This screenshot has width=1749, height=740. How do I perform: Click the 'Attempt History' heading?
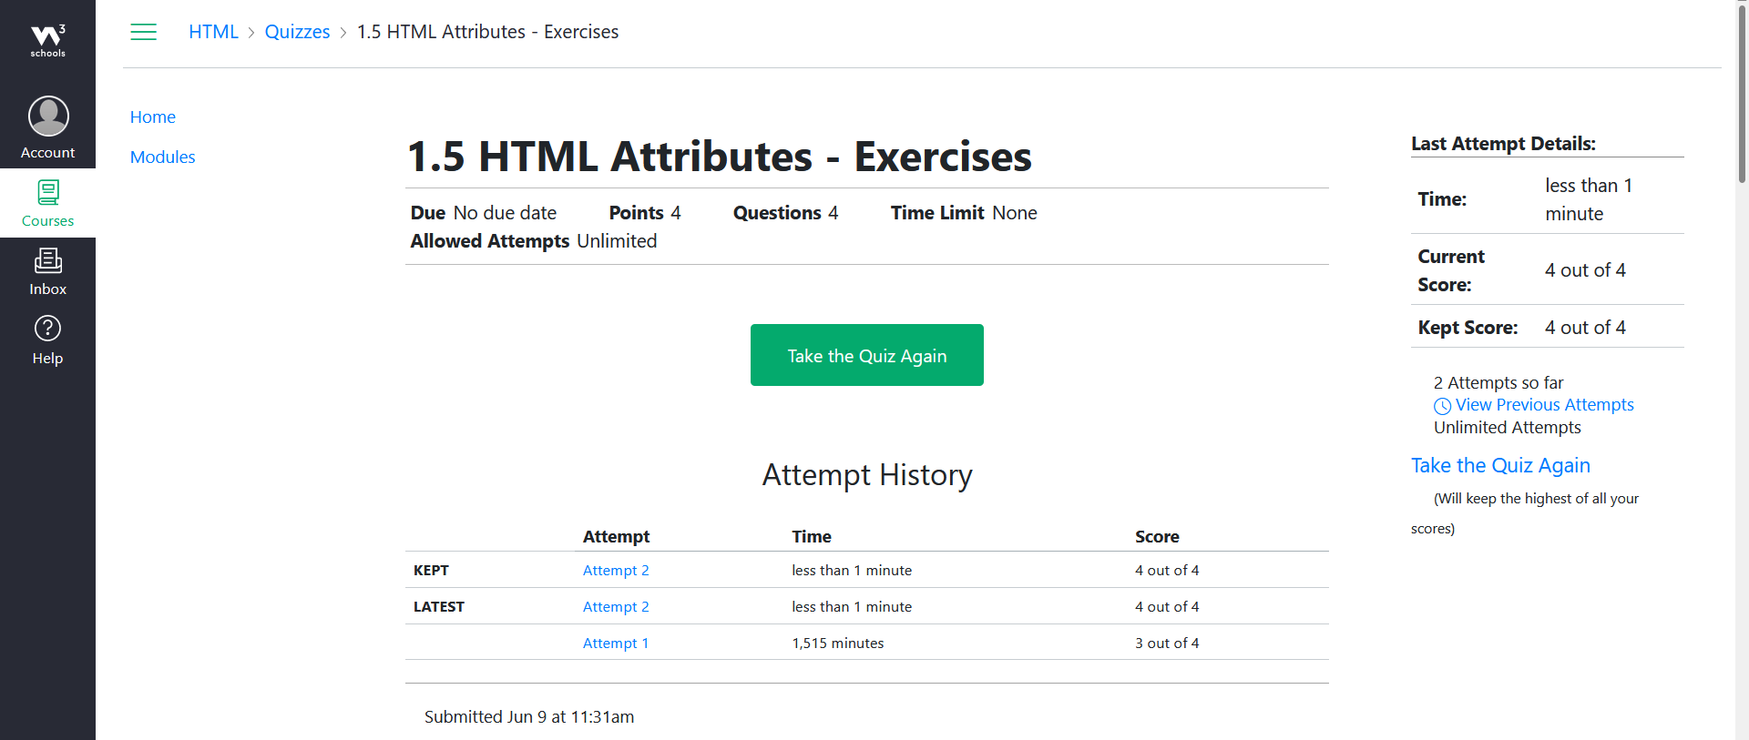[x=867, y=475]
